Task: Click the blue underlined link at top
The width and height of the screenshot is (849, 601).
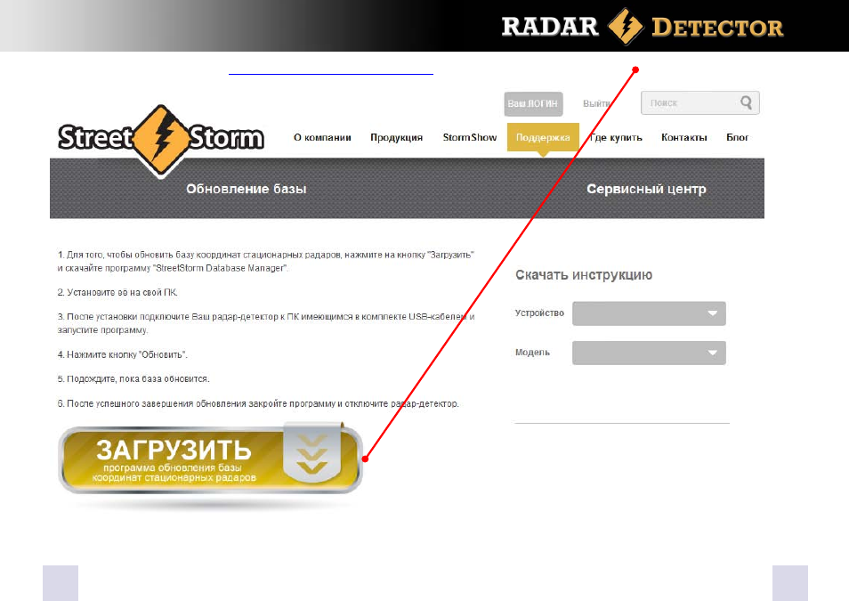Action: click(331, 73)
